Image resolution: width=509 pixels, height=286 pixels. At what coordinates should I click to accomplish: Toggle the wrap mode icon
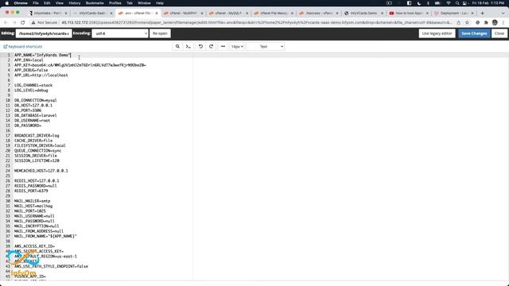click(x=223, y=46)
